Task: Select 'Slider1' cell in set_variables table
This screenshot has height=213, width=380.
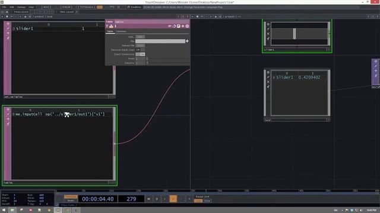Action: coord(25,29)
